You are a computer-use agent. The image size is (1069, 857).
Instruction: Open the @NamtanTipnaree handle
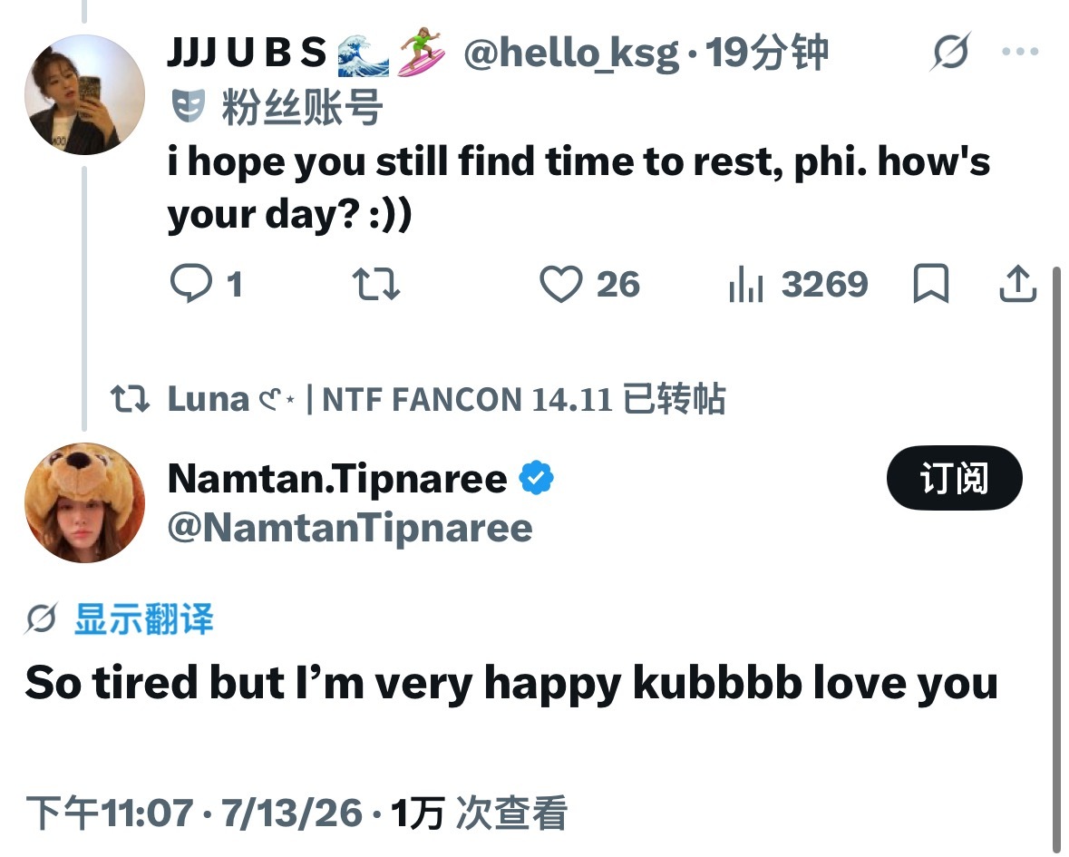[x=350, y=528]
